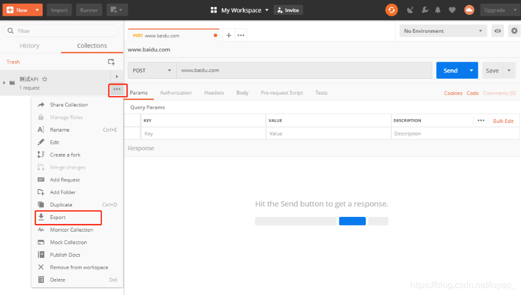
Task: Open the params table column options dots
Action: [481, 120]
